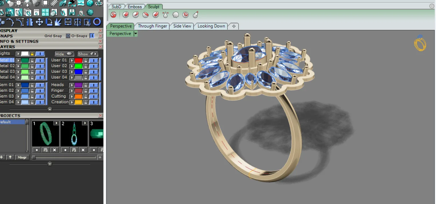Click the clapperboard ring animation icon
Screen dimensions: 436x204
10,12
